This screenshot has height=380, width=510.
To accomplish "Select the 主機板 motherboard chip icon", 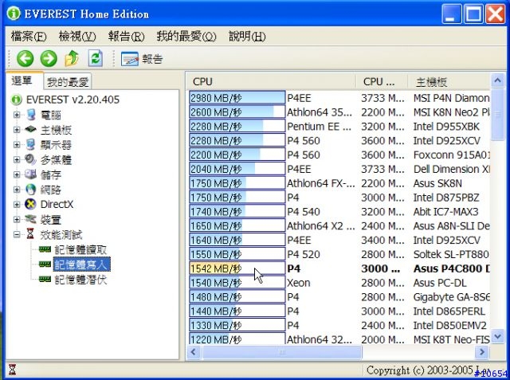I will click(30, 129).
